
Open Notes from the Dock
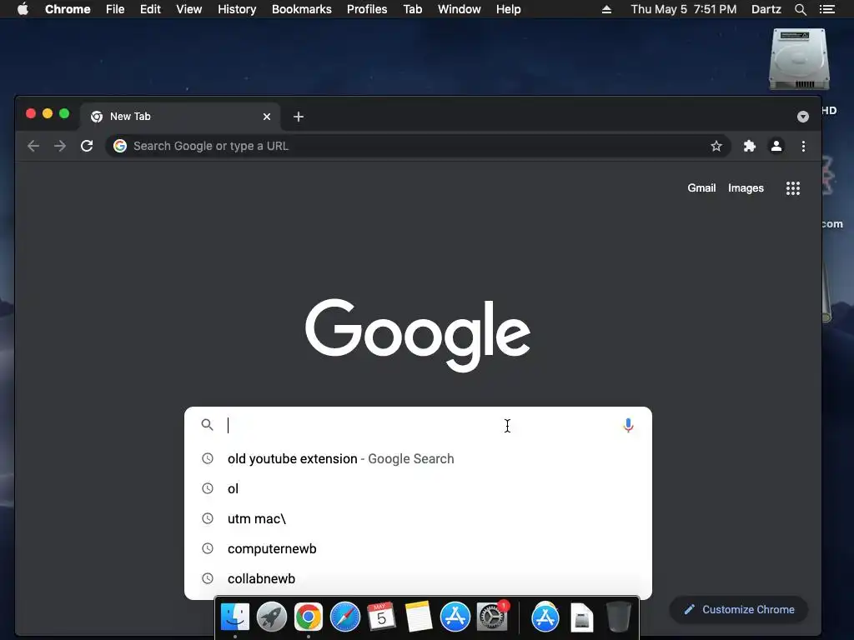pyautogui.click(x=419, y=617)
